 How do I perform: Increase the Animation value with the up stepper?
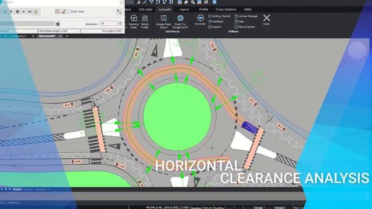pyautogui.click(x=120, y=22)
